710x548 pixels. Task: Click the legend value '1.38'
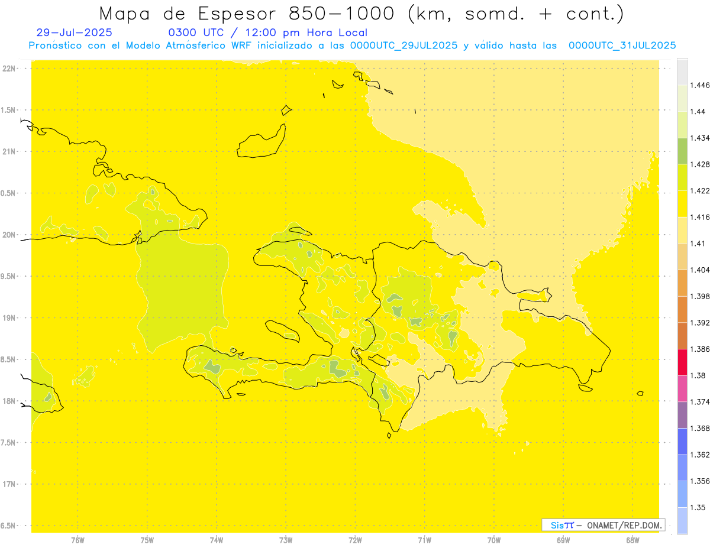699,375
